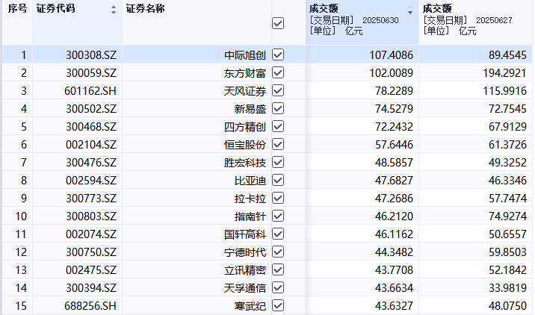Select stock code 601162.SH

click(x=90, y=91)
